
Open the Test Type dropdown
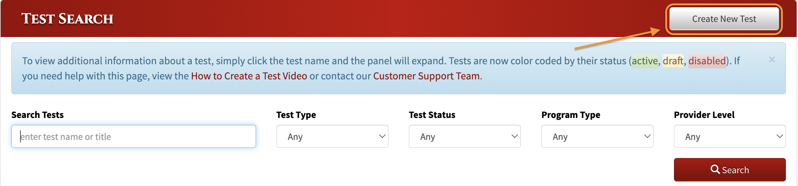point(332,136)
